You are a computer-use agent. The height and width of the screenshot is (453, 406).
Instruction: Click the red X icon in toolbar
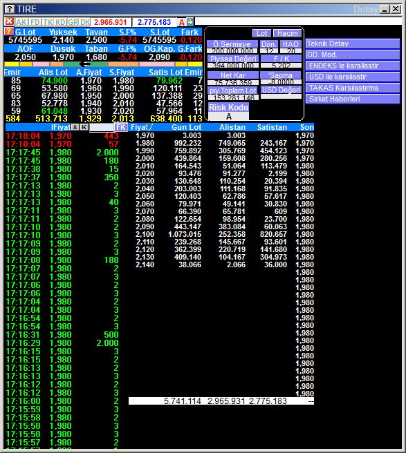point(9,21)
